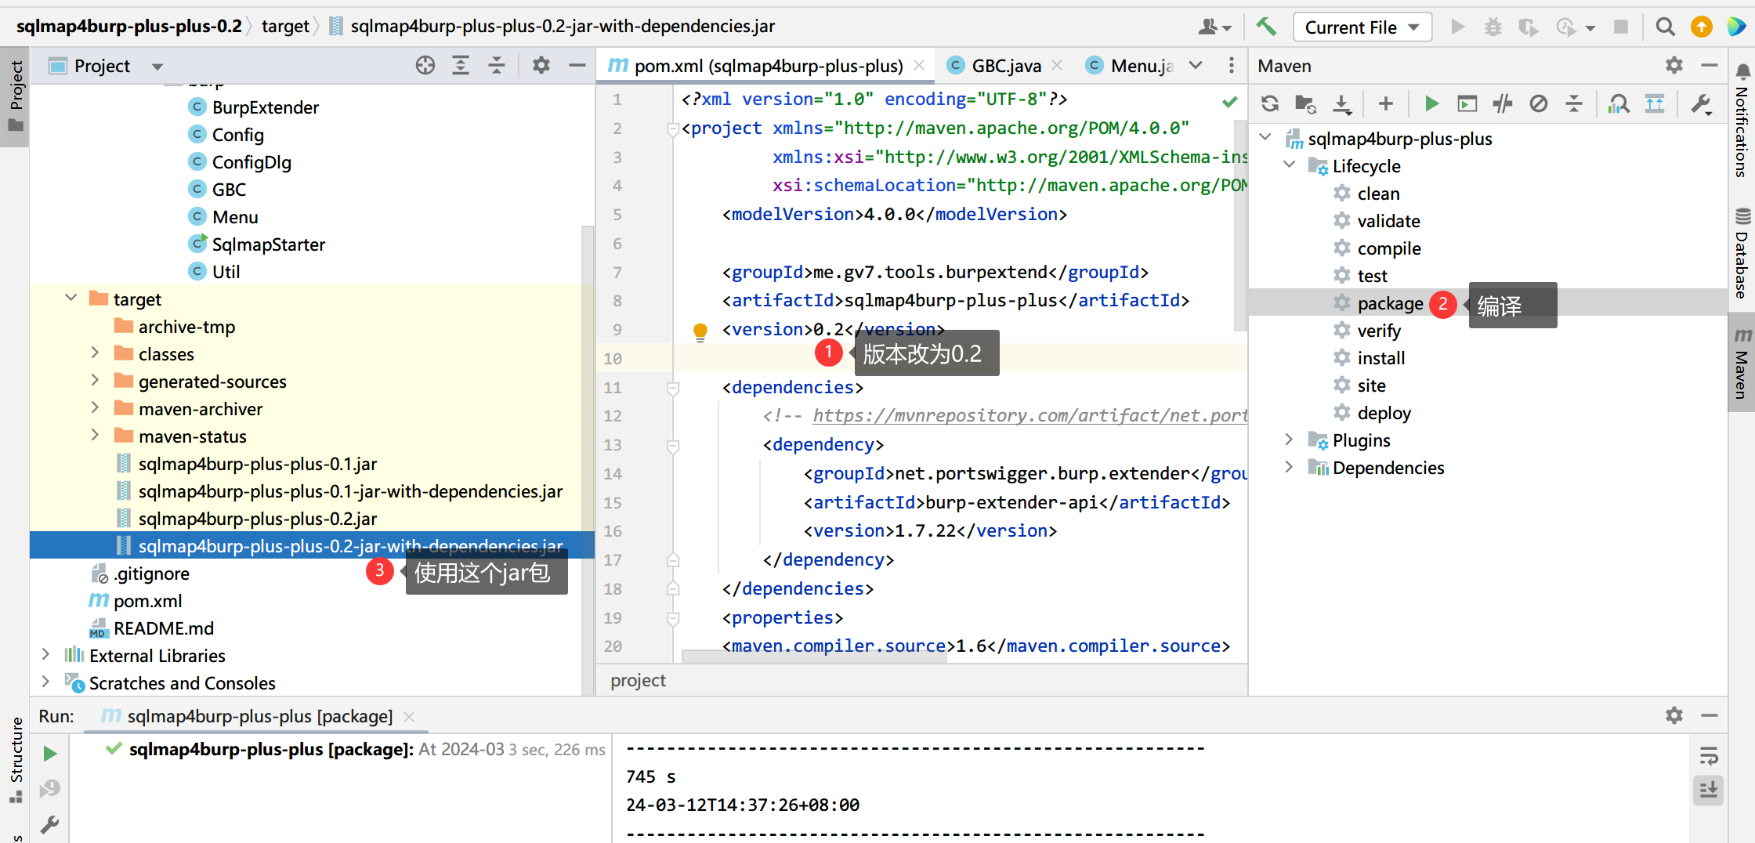Open Maven panel gear options
The width and height of the screenshot is (1755, 843).
1674,66
